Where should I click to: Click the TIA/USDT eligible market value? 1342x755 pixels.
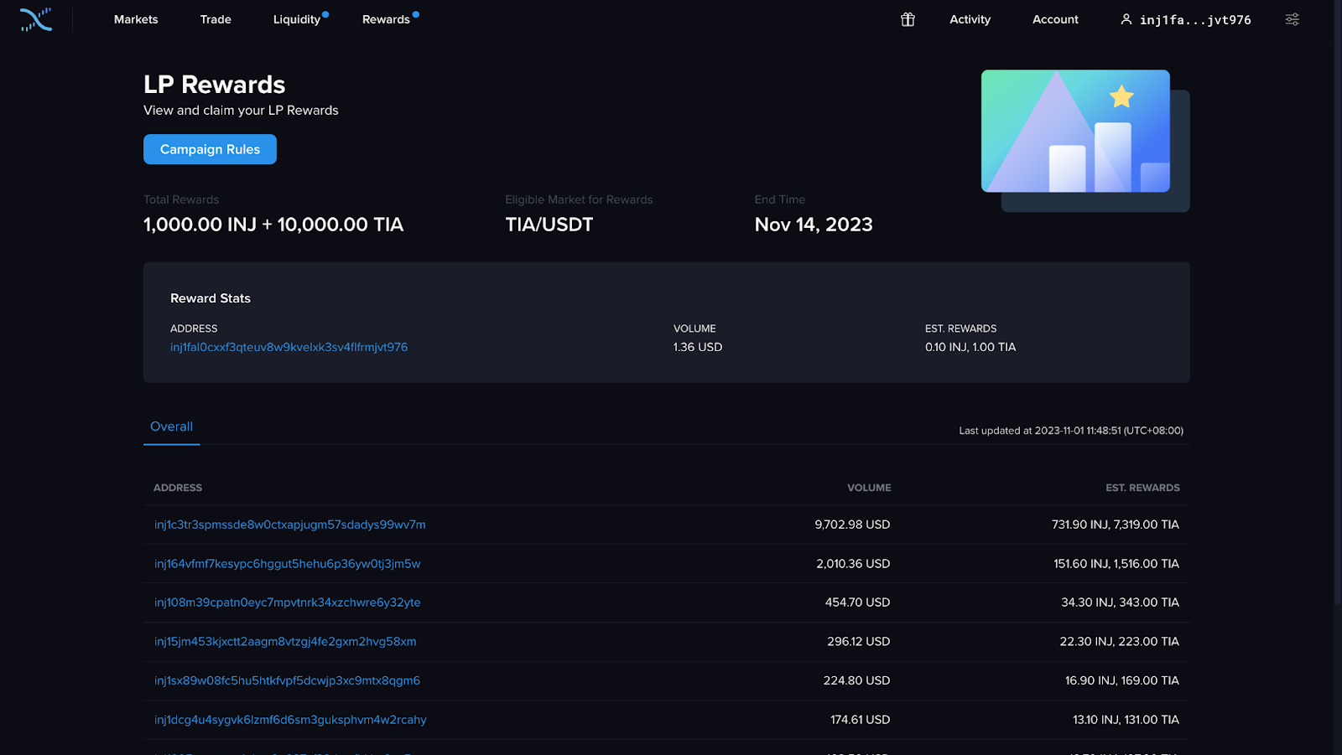pos(549,225)
